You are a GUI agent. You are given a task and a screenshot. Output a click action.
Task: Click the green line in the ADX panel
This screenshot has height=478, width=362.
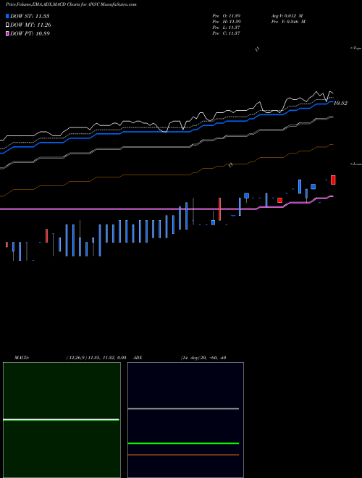[183, 443]
